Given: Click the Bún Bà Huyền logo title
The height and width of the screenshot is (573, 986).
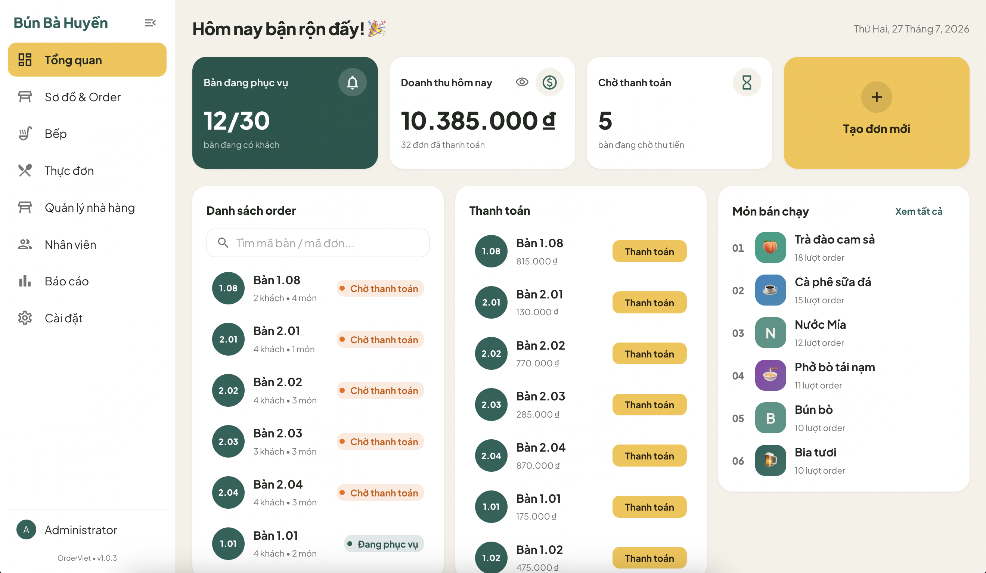Looking at the screenshot, I should tap(61, 23).
